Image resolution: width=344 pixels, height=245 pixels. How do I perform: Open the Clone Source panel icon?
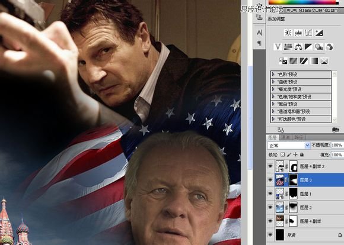[260, 17]
